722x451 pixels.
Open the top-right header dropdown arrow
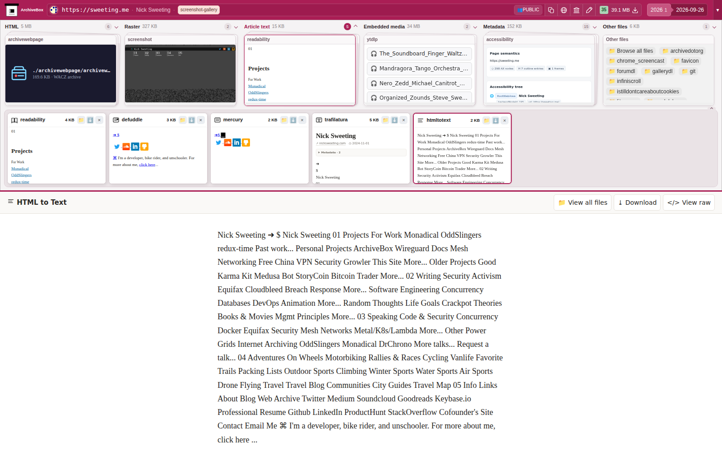(x=717, y=10)
